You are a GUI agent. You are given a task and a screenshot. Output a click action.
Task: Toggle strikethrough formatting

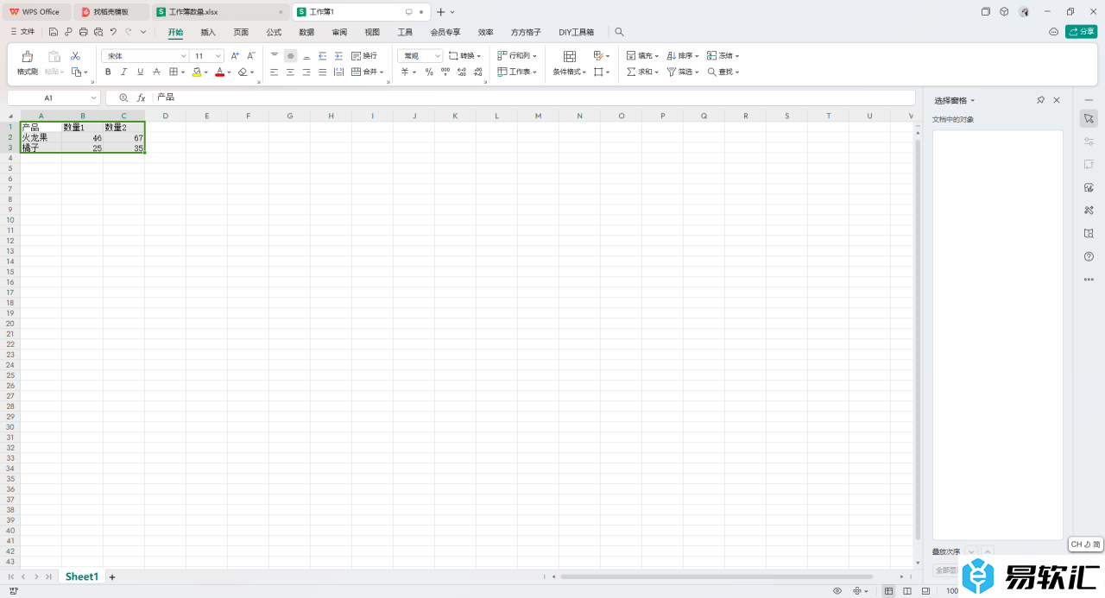pyautogui.click(x=156, y=72)
